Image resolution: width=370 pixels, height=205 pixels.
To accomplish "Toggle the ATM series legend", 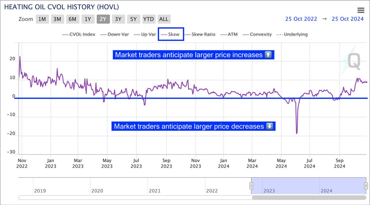I will 229,34.
